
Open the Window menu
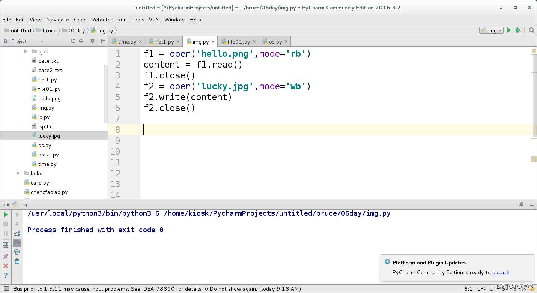point(174,20)
